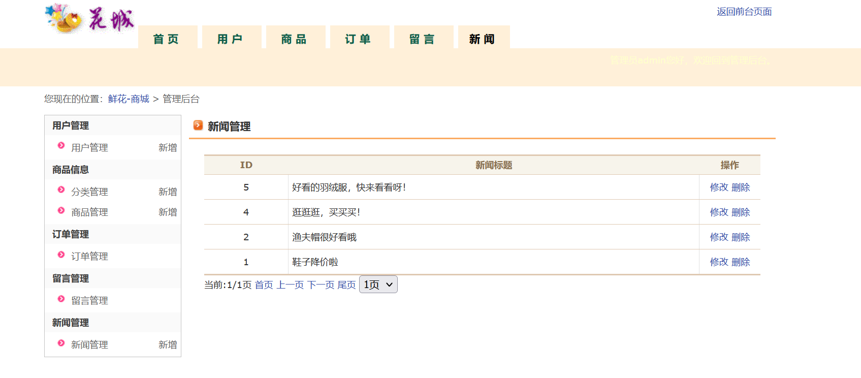Click 上一页 pagination link

point(290,285)
